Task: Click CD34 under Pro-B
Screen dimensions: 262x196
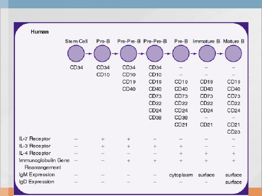Action: pos(103,68)
